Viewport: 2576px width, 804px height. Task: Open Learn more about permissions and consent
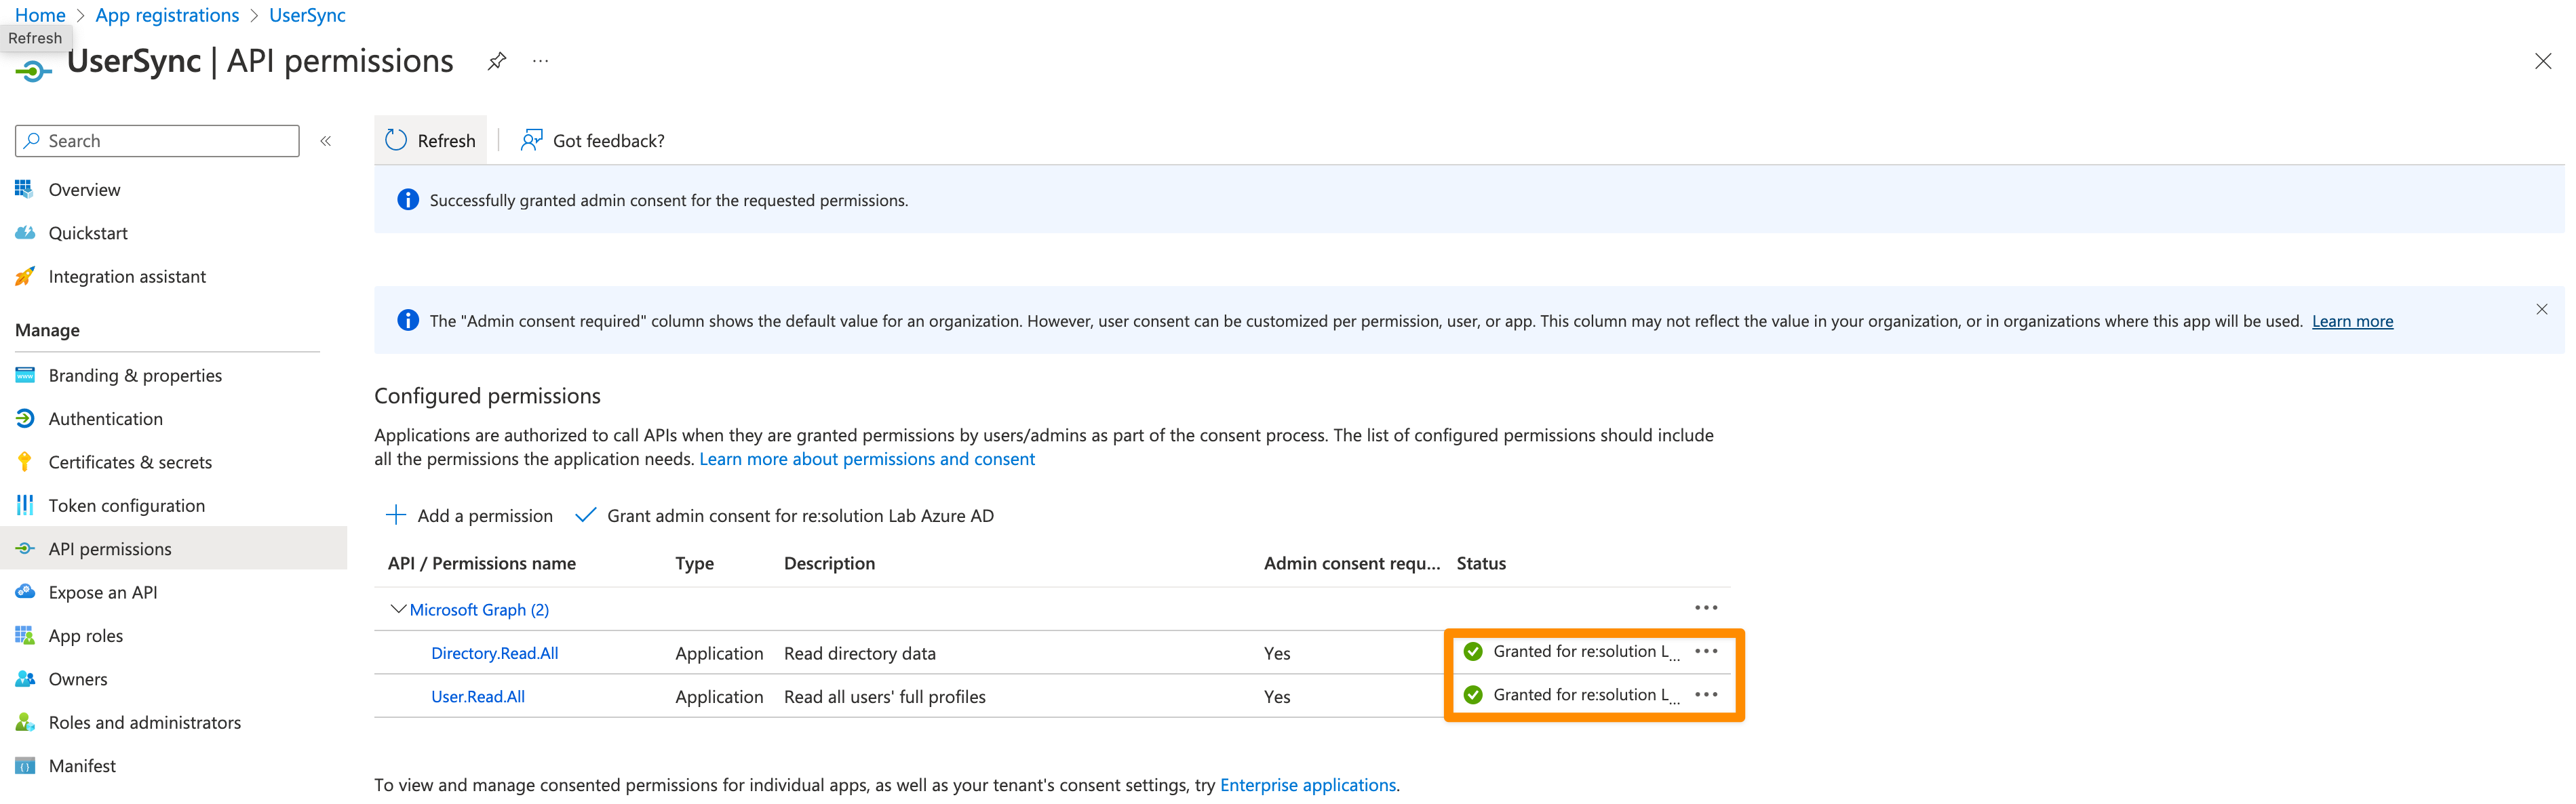pyautogui.click(x=867, y=459)
